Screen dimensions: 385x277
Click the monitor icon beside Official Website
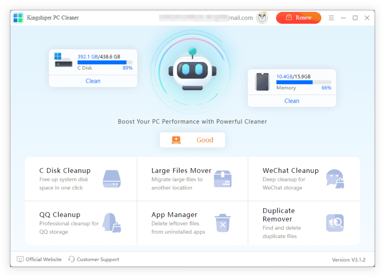point(20,259)
